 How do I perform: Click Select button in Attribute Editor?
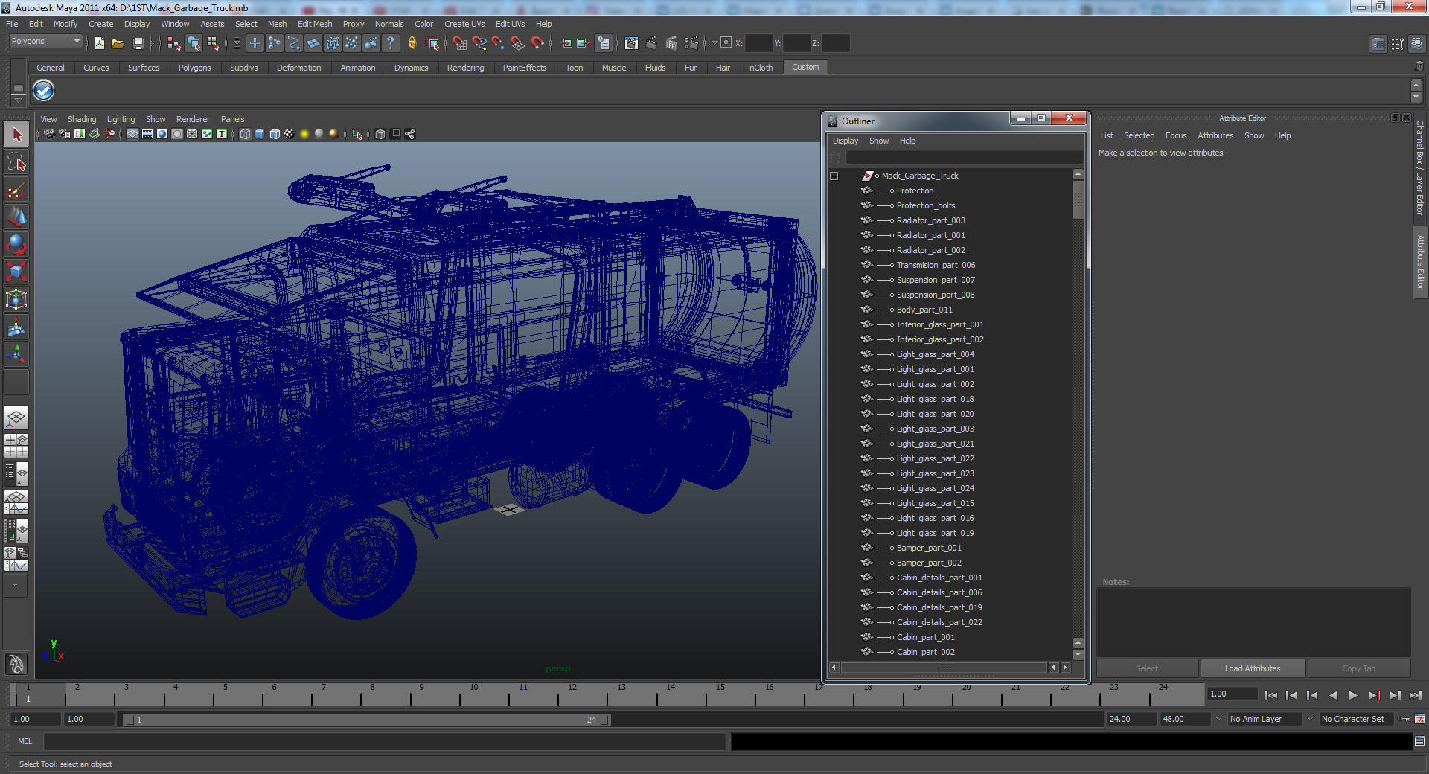pyautogui.click(x=1147, y=668)
